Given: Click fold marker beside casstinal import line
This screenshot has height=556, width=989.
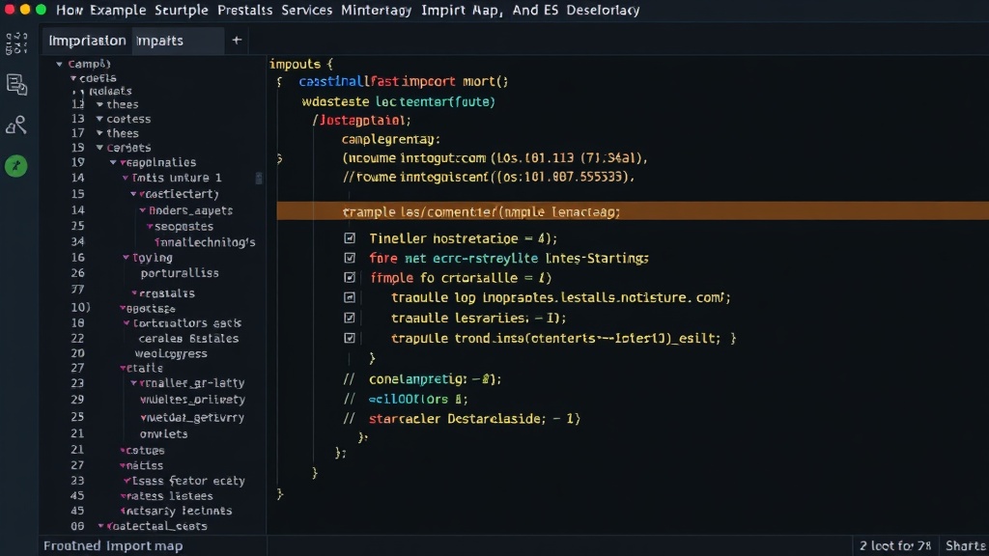Looking at the screenshot, I should pos(279,81).
